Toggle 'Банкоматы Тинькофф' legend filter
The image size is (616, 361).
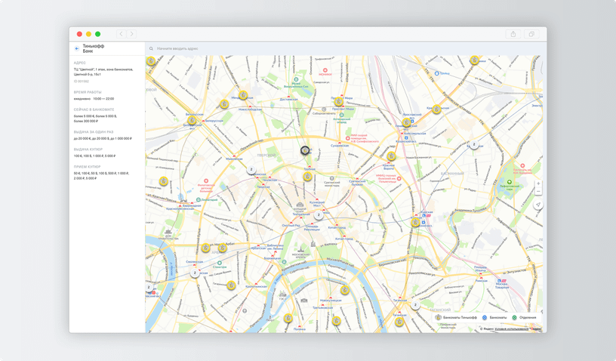pos(456,317)
